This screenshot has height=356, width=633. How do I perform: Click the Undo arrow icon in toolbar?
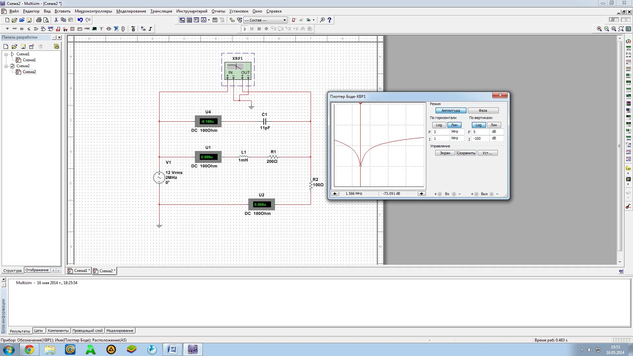point(80,20)
